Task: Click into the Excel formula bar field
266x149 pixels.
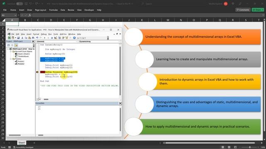Action: click(x=147, y=15)
